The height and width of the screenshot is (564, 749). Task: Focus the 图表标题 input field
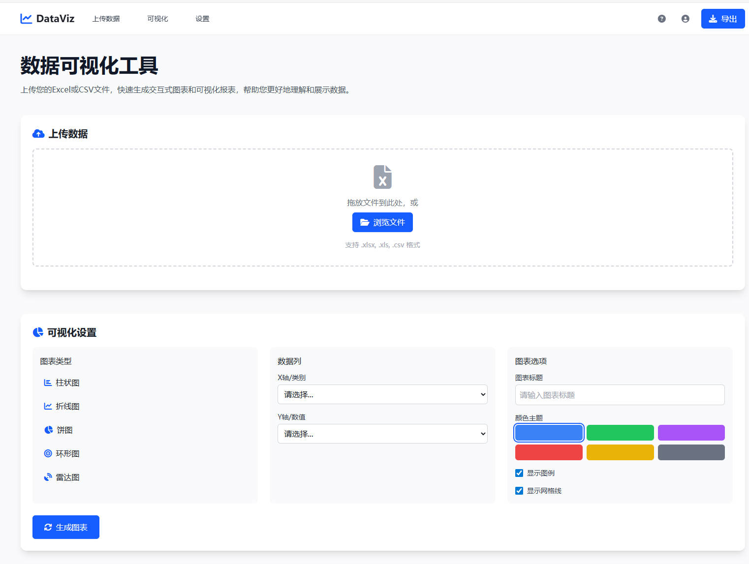(x=620, y=395)
